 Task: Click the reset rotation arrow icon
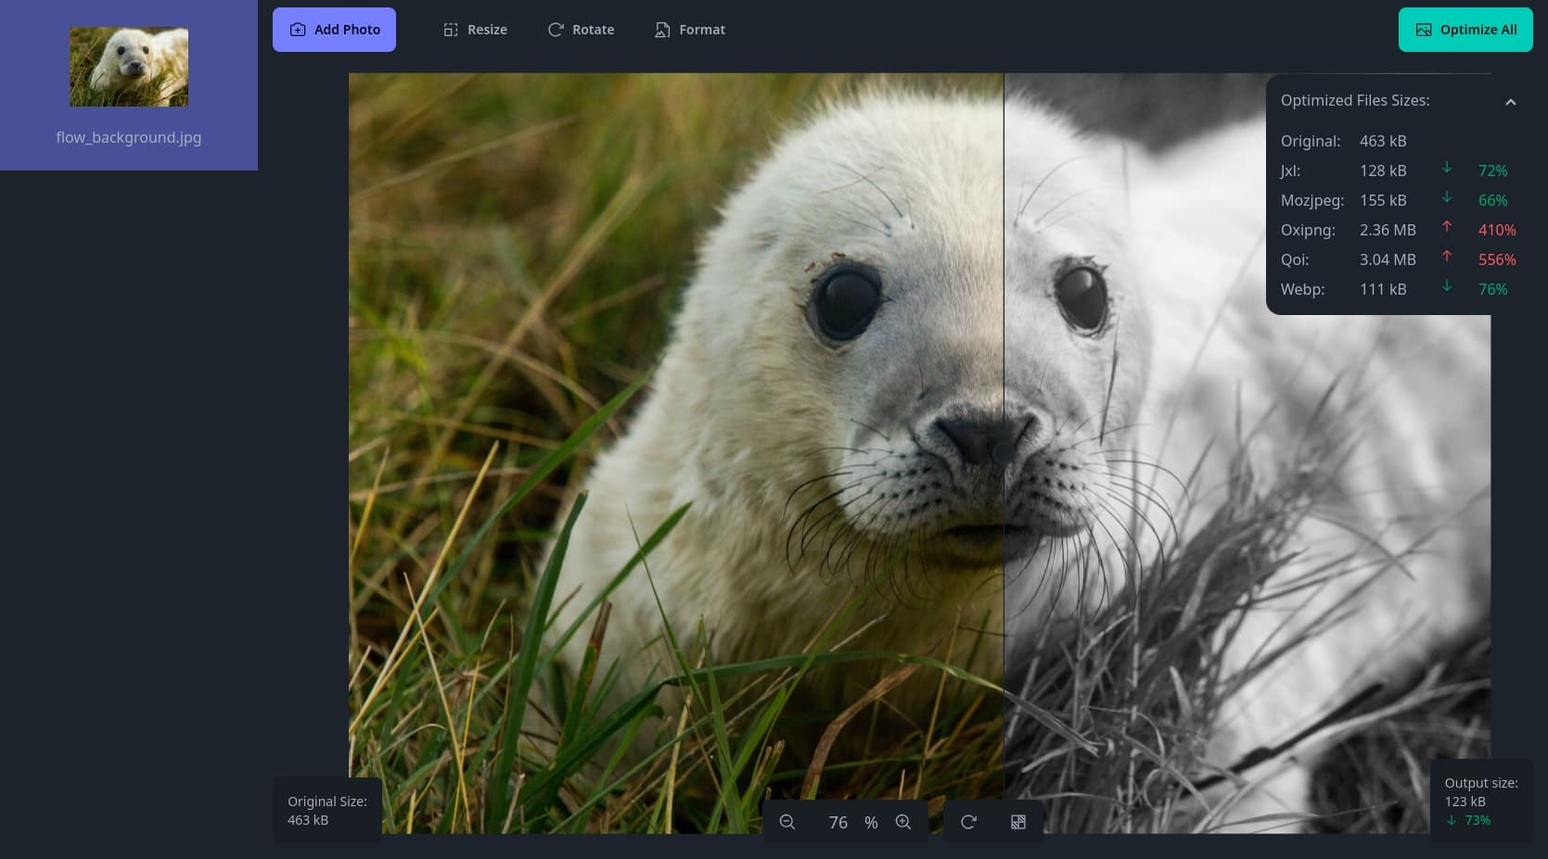click(x=968, y=822)
